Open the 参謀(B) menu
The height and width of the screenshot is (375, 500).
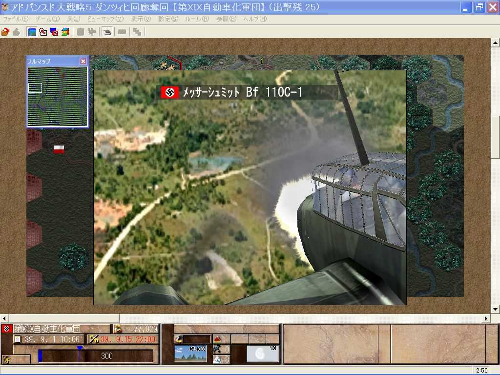click(226, 19)
